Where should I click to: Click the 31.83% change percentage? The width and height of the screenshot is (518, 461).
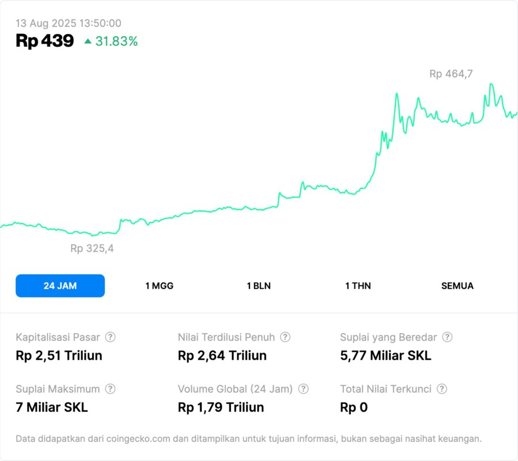tap(116, 41)
